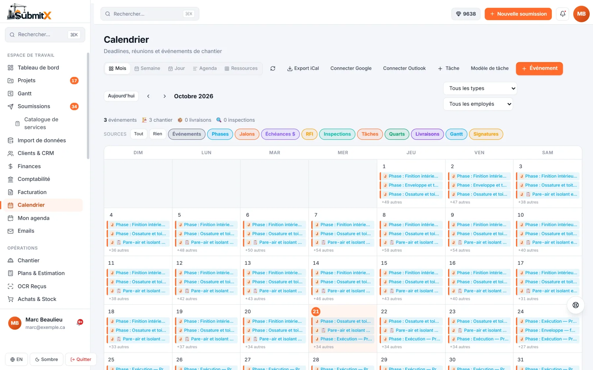
Task: Toggle the Échéances $ source filter
Action: coord(280,134)
